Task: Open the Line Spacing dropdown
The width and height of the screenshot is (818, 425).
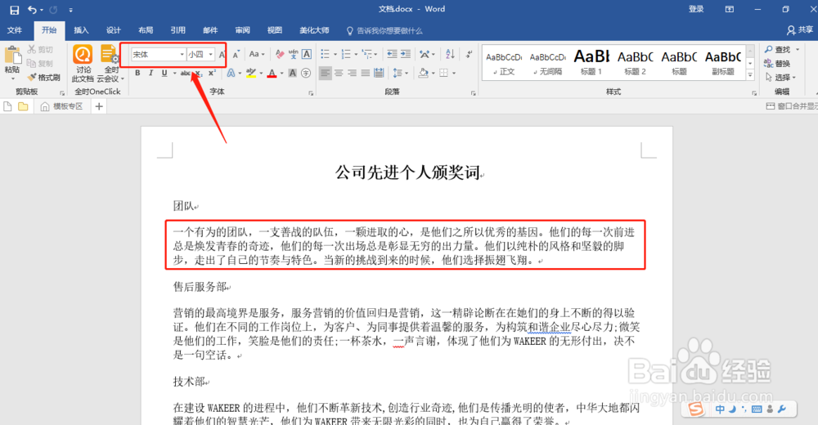Action: point(400,73)
